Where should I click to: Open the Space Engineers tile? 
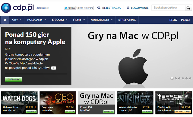pos(174,103)
